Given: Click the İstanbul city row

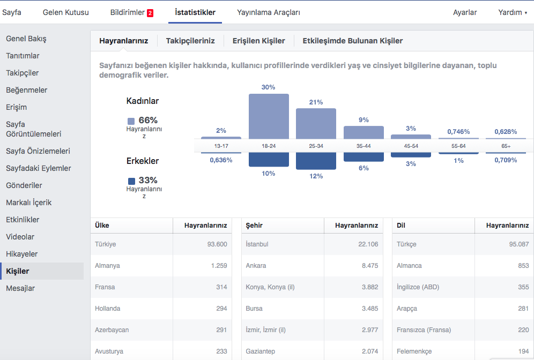Looking at the screenshot, I should pyautogui.click(x=312, y=244).
